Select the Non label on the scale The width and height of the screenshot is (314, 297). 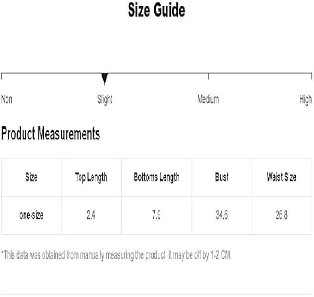(x=7, y=99)
